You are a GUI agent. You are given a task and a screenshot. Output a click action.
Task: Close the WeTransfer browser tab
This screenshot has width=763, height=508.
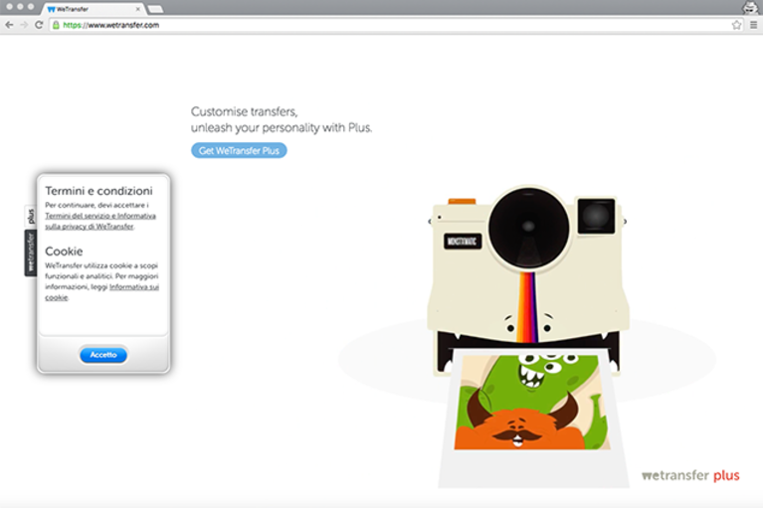point(137,9)
